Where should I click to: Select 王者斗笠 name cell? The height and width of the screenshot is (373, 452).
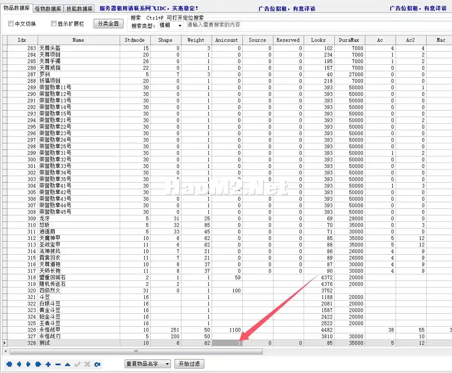click(79, 323)
